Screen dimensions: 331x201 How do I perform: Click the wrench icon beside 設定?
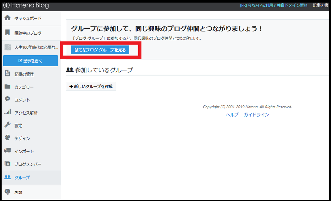(x=7, y=125)
